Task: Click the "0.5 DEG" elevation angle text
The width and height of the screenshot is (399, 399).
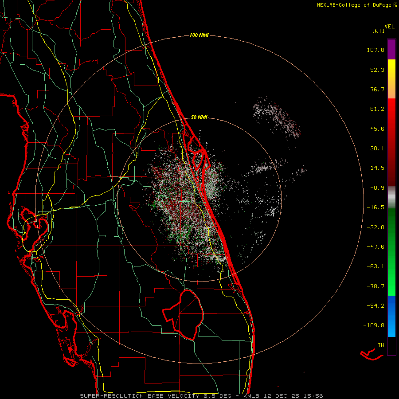Action: click(x=217, y=396)
